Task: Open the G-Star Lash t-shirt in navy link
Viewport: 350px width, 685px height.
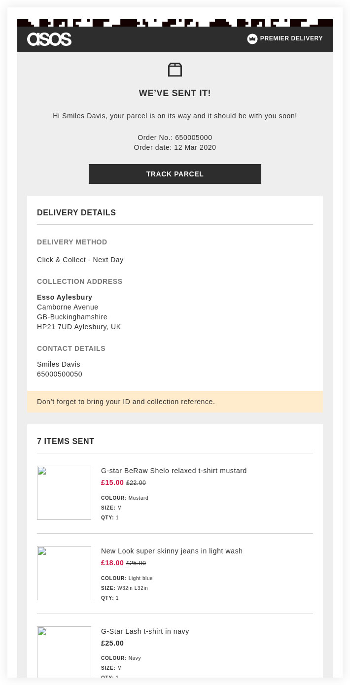Action: click(145, 631)
